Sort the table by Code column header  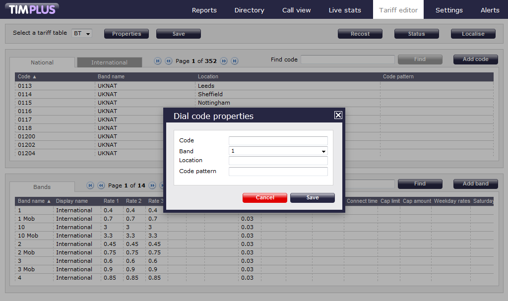coord(27,77)
